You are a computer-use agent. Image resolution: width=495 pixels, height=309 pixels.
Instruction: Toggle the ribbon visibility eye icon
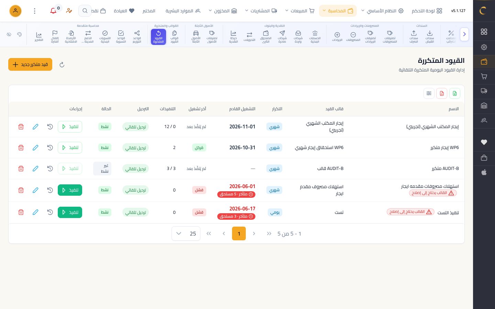point(9,34)
